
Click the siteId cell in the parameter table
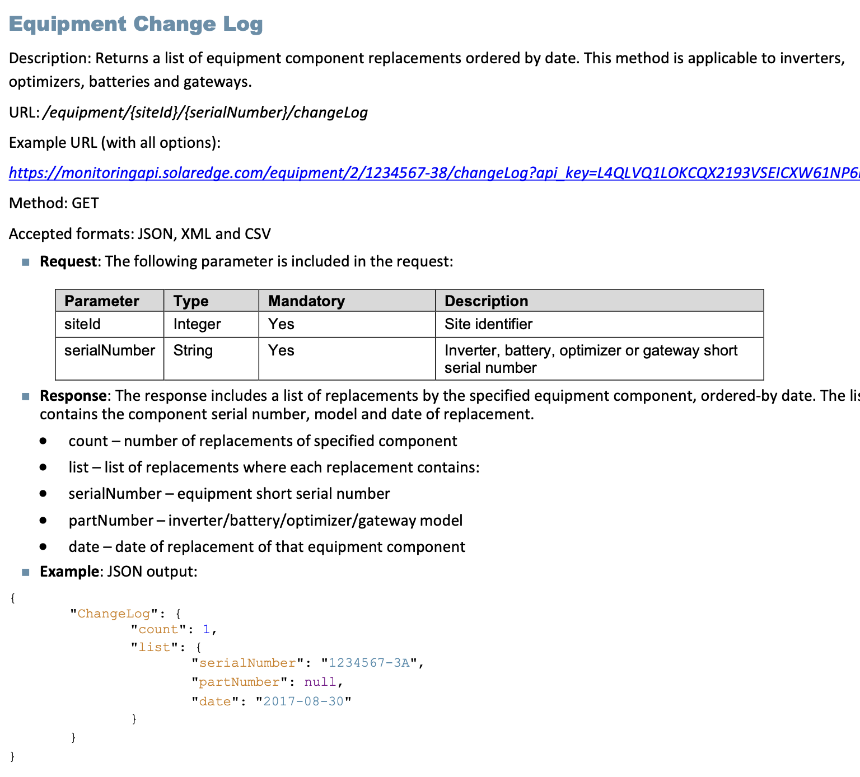tap(82, 324)
